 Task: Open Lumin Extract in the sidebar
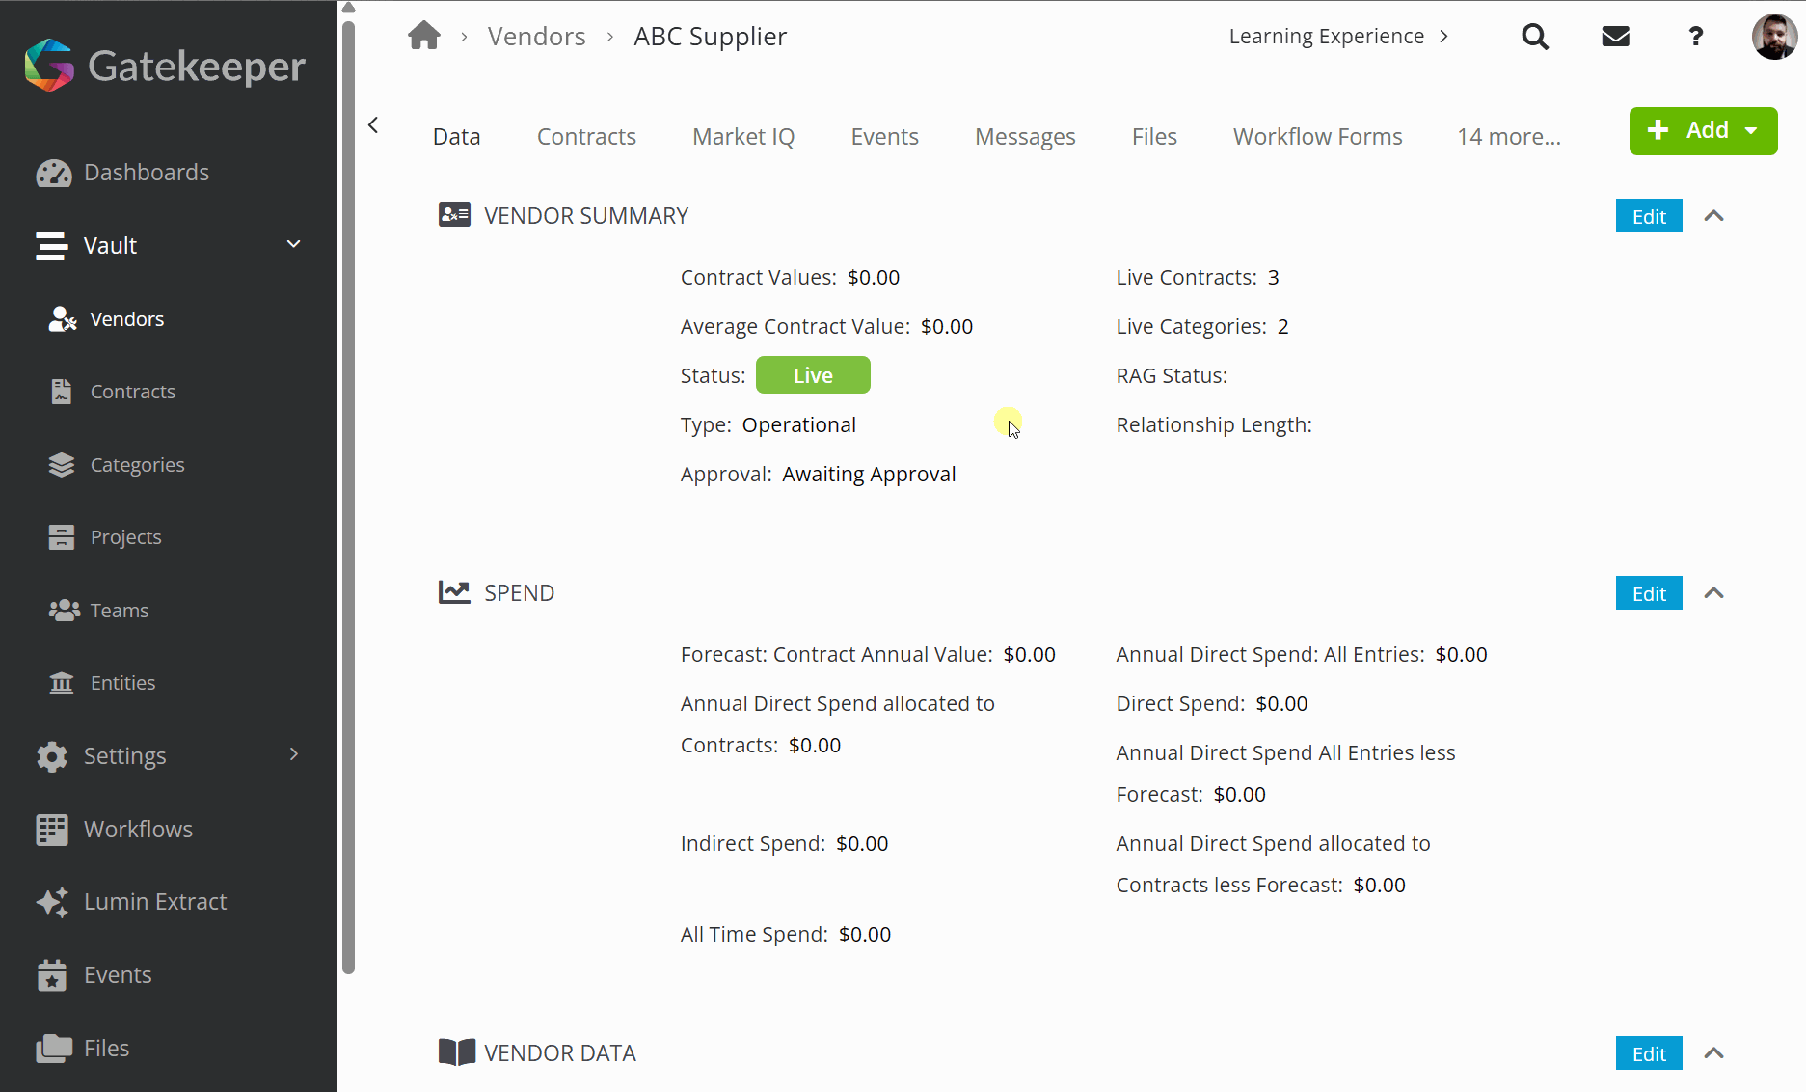click(155, 902)
